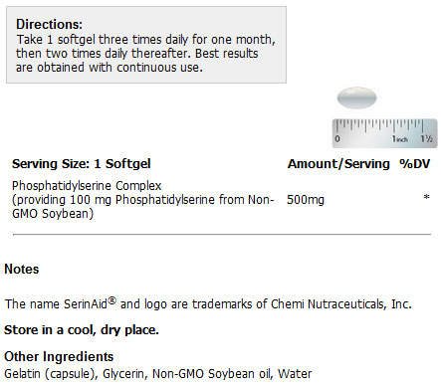Click the zero mark on the ruler
Viewport: 441px width, 384px height.
click(337, 138)
